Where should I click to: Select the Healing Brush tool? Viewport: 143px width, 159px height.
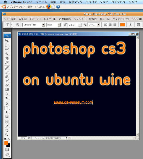(7, 68)
